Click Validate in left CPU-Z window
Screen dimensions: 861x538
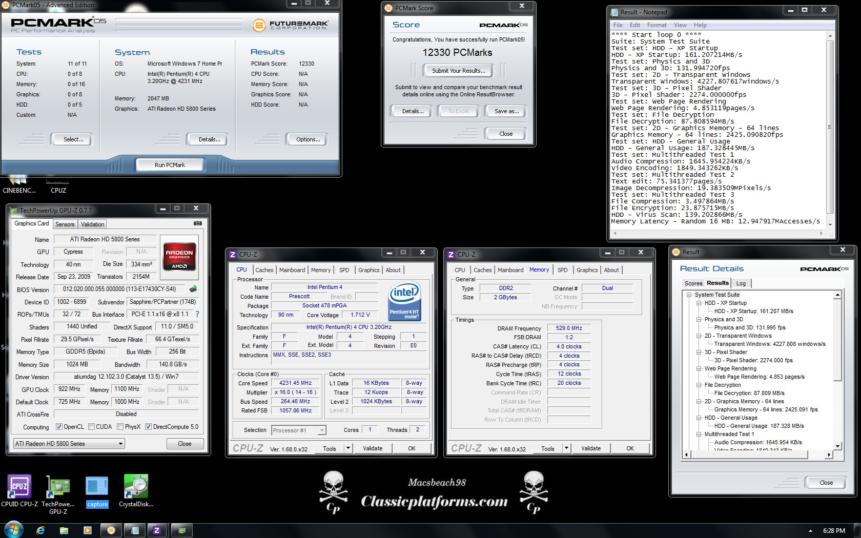[373, 448]
